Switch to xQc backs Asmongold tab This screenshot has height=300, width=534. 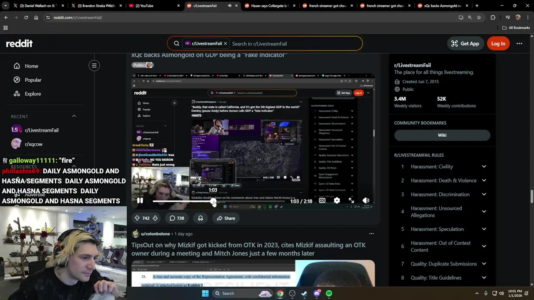pos(443,6)
